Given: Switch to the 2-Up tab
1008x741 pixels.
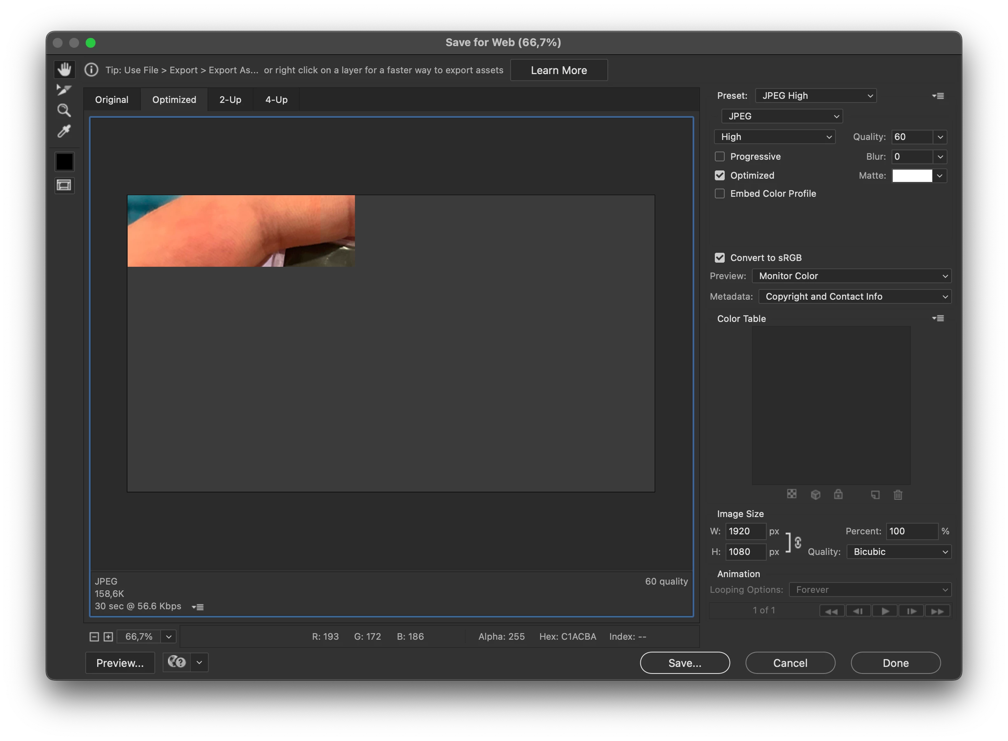Looking at the screenshot, I should click(230, 100).
